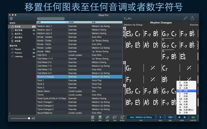Choose Gb major in the key menu
Screen dimensions: 207x129
tap(186, 99)
